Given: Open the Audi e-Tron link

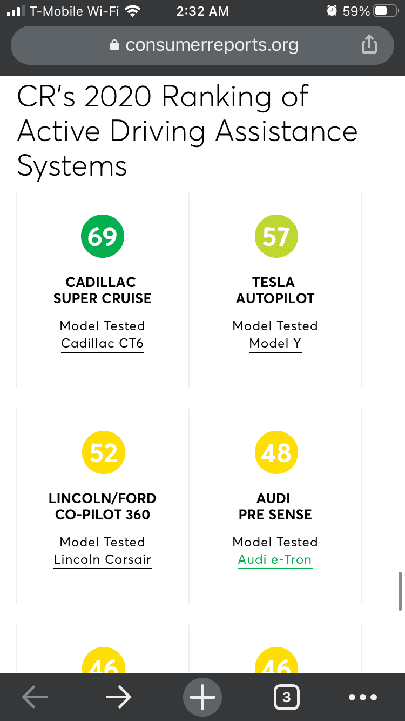Looking at the screenshot, I should tap(275, 559).
